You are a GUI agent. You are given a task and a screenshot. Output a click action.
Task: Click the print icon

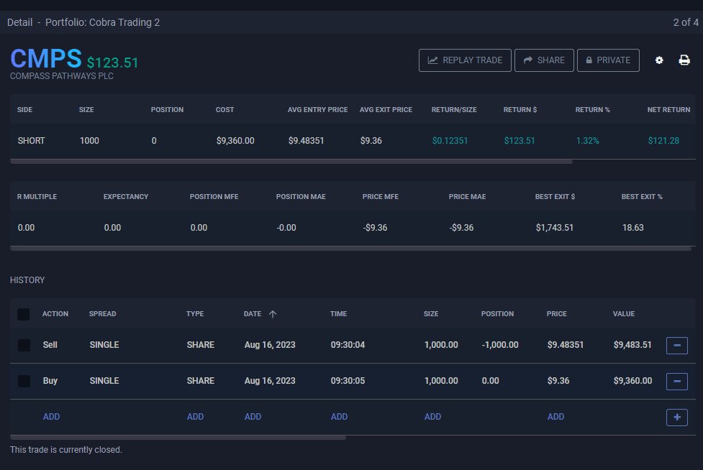coord(684,60)
